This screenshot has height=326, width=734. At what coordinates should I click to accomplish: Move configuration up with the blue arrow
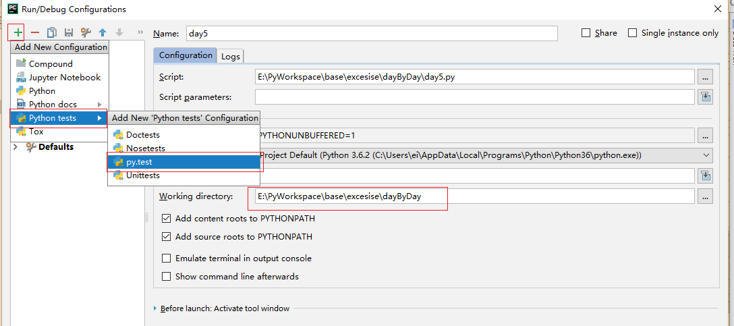click(x=103, y=32)
